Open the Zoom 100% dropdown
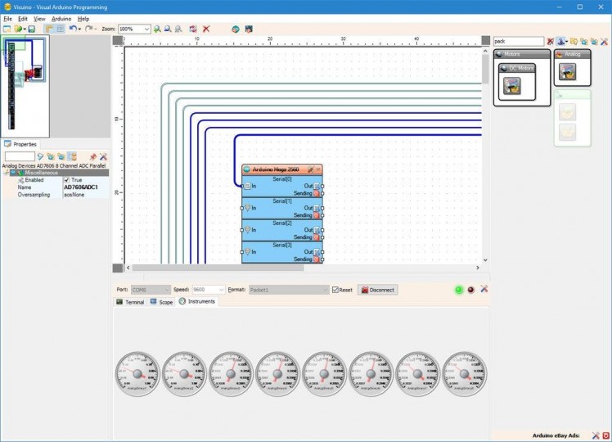The image size is (612, 442). [x=146, y=29]
